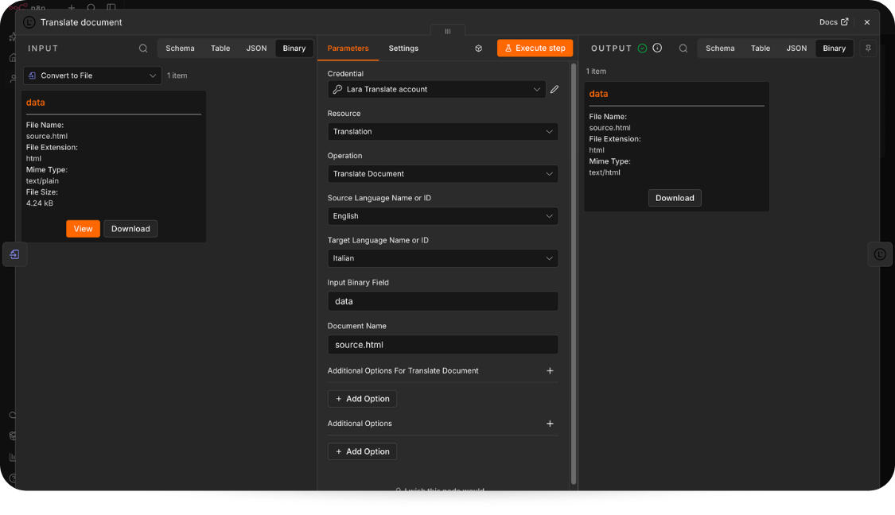Click the Input Binary Field box

click(x=443, y=301)
